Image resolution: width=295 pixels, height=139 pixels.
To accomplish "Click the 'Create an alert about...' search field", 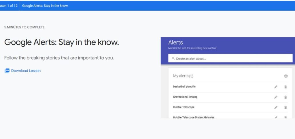I will pos(230,58).
